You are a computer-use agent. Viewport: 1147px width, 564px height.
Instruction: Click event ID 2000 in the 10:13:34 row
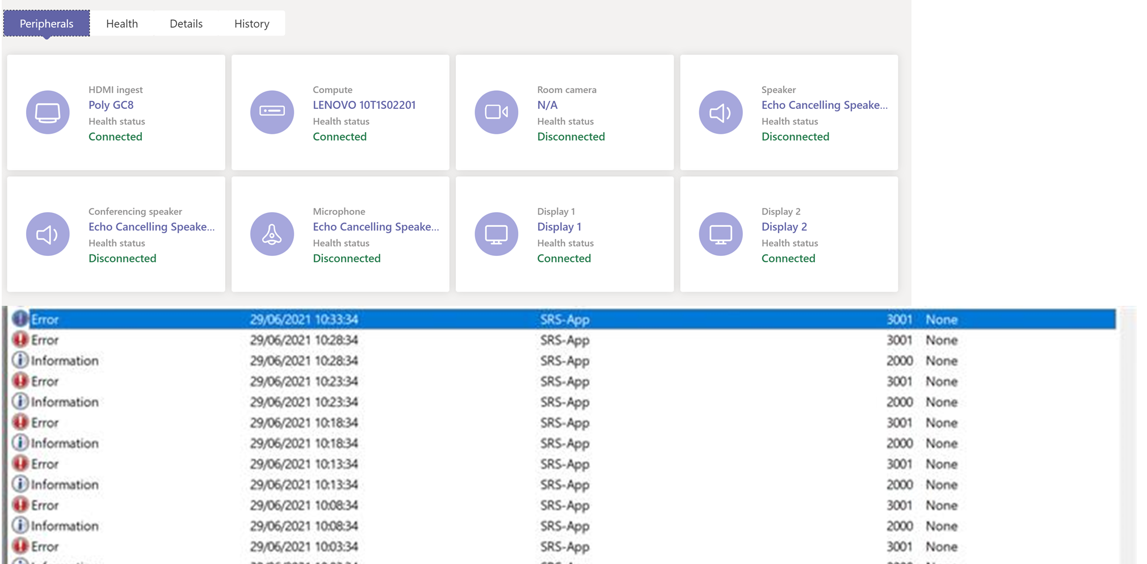coord(900,485)
